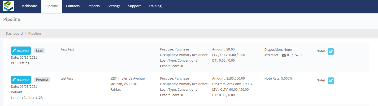Viewport: 378px width, 106px height.
Task: Open notes editor for loan #303434
Action: point(331,81)
